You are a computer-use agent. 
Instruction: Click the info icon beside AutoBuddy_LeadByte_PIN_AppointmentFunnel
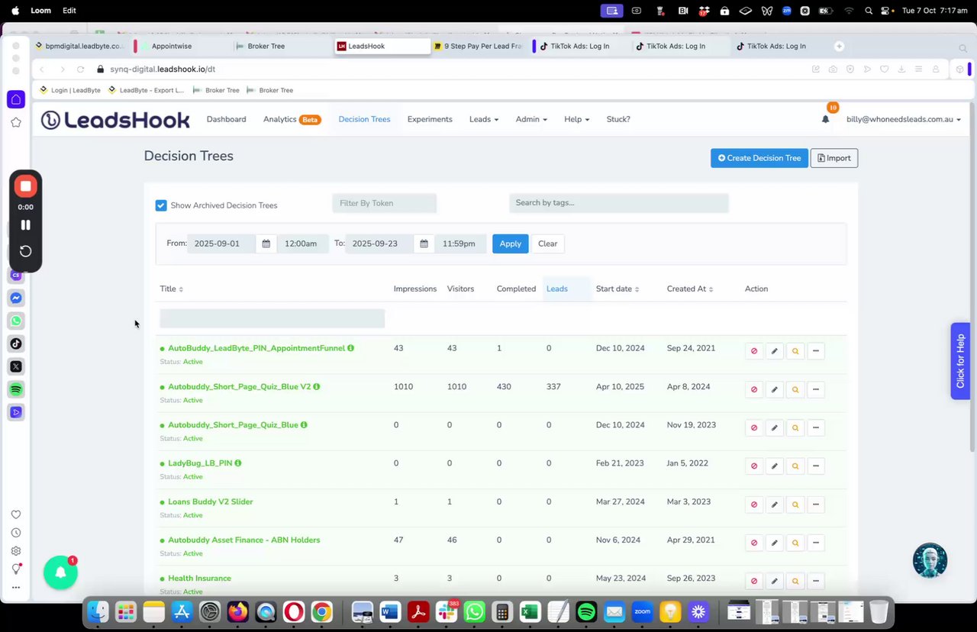(x=351, y=348)
